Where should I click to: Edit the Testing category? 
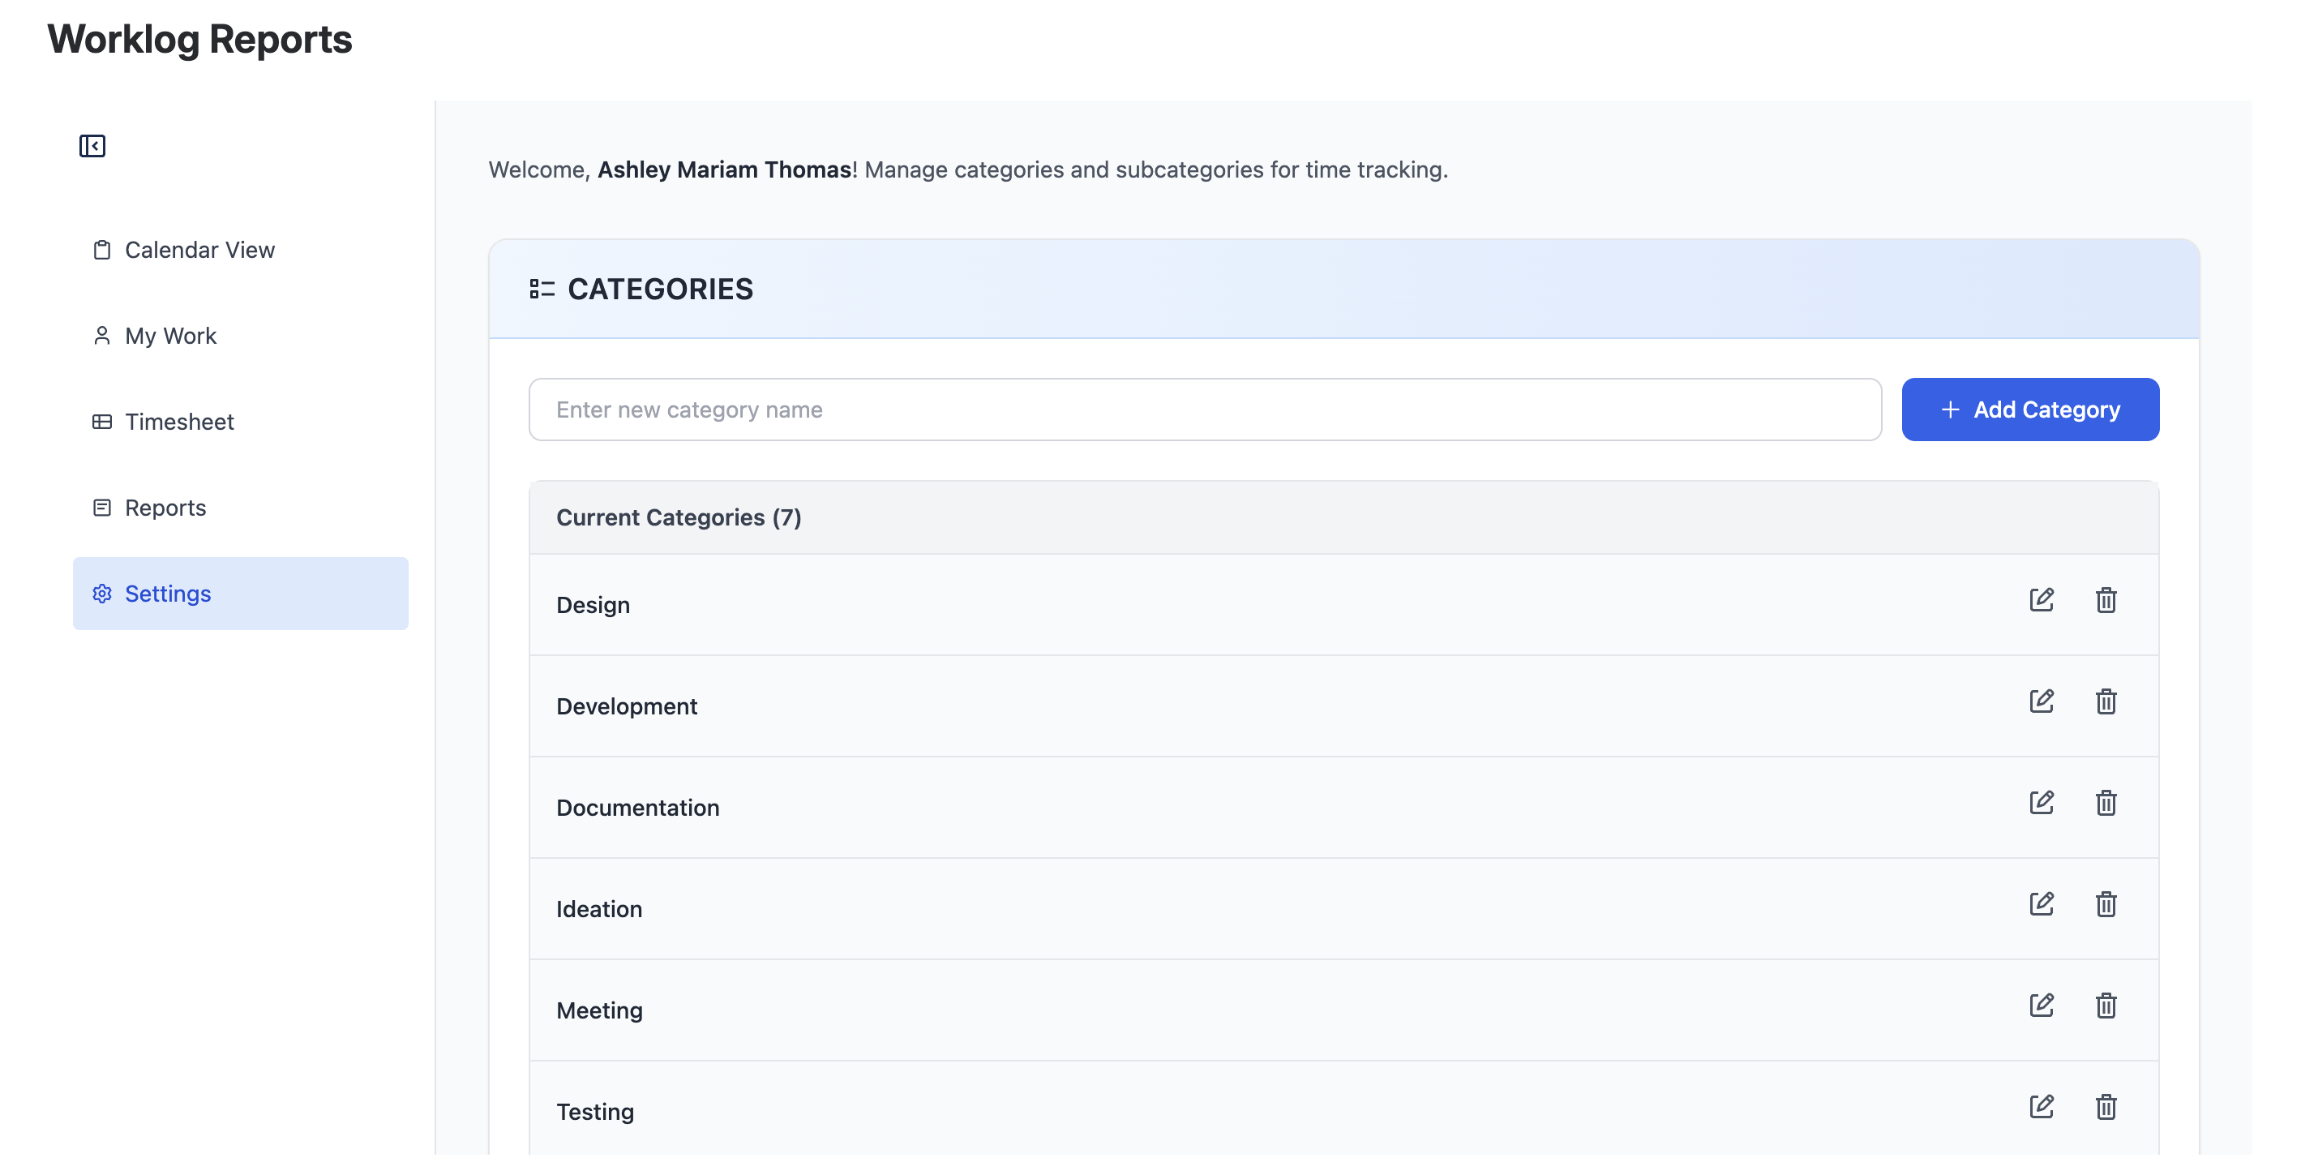[2041, 1107]
